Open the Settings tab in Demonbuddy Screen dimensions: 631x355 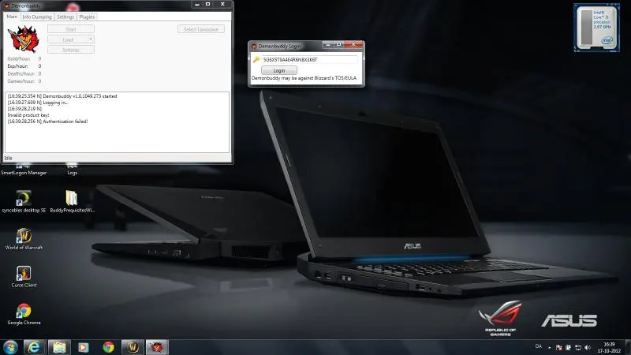(x=65, y=17)
